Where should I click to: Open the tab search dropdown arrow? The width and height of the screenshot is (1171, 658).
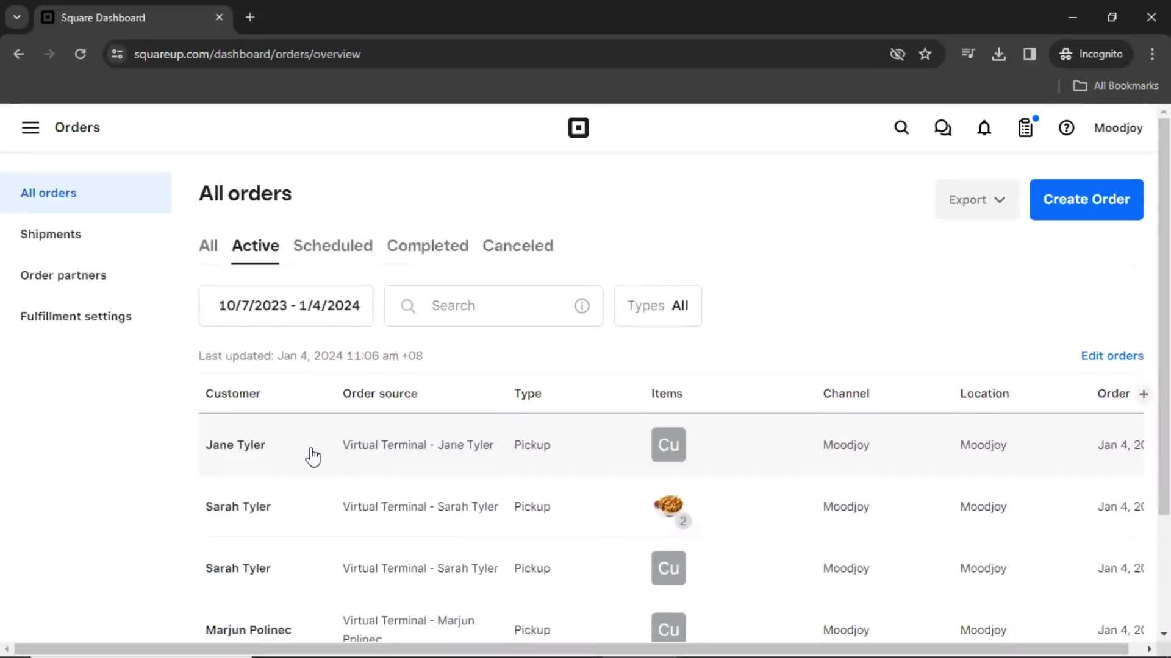coord(17,18)
